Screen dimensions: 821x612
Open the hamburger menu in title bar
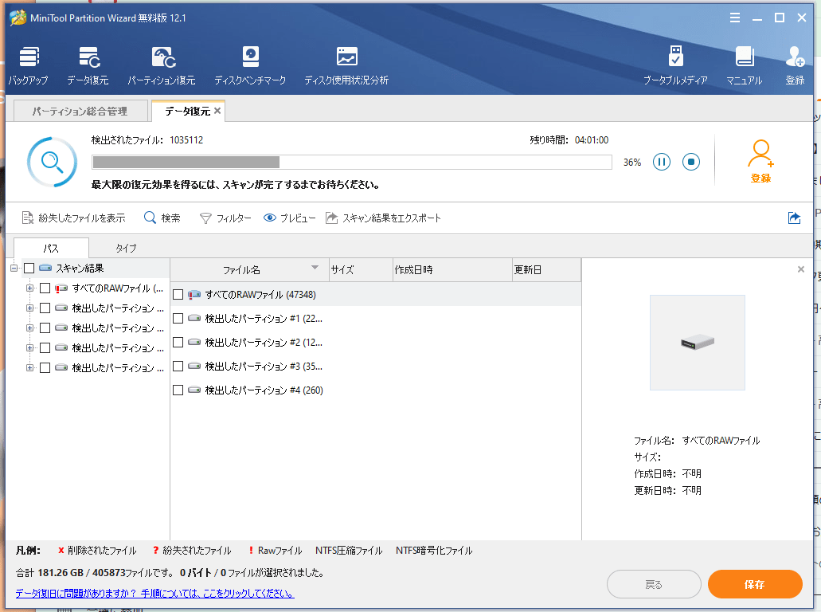735,18
